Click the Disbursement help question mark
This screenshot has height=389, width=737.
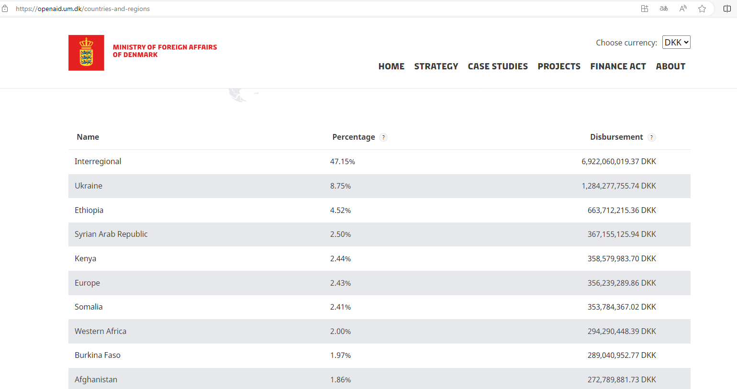pyautogui.click(x=651, y=137)
